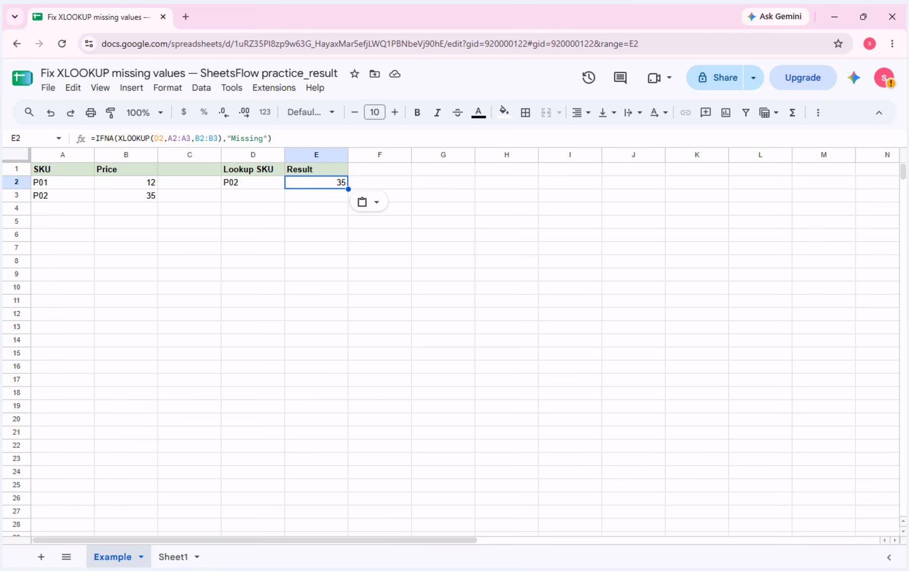Screen dimensions: 909x571
Task: Move document to folder icon
Action: pos(375,74)
